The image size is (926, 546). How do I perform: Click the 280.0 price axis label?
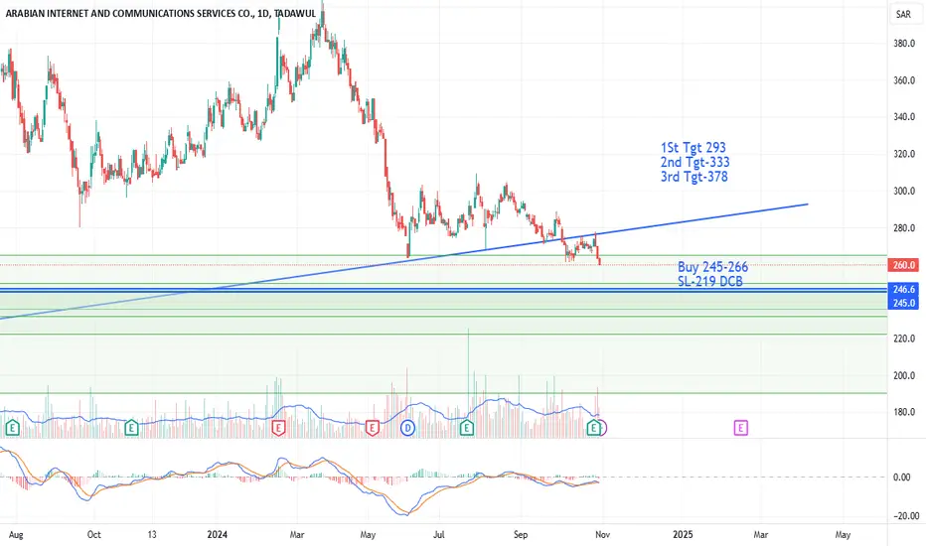click(903, 228)
